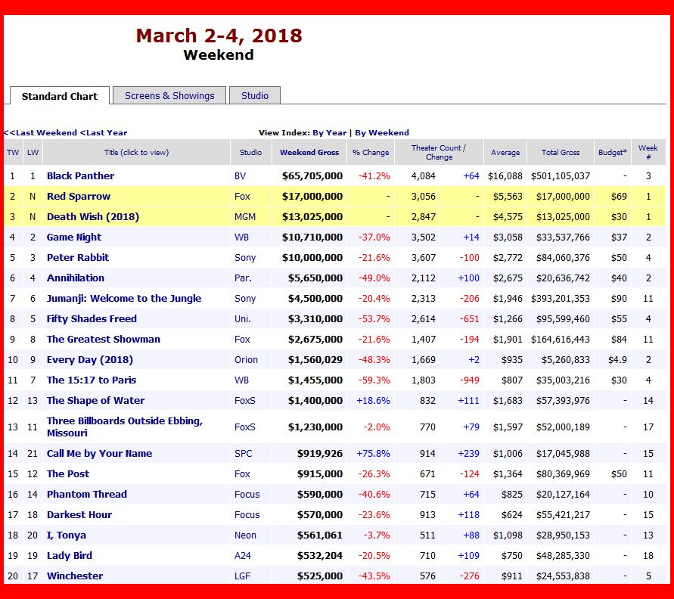Open the Red Sparrow movie page
Image resolution: width=674 pixels, height=599 pixels.
79,197
